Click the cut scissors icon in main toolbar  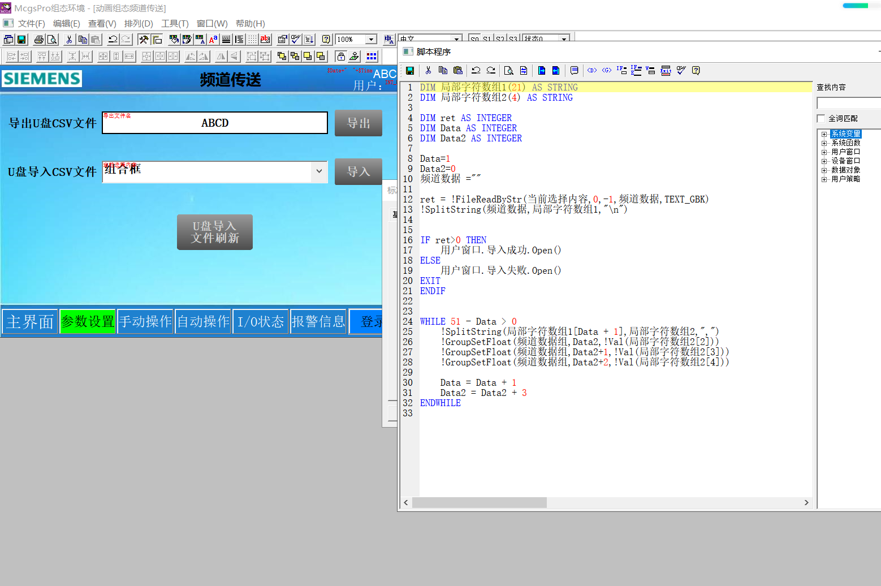coord(69,40)
